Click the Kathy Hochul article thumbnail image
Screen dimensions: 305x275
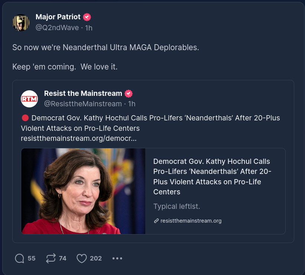click(83, 191)
